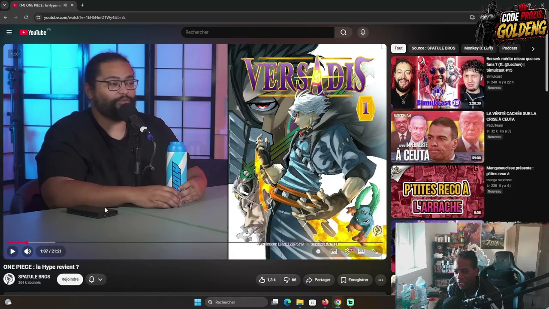This screenshot has width=549, height=309.
Task: Open notification bell dropdown
Action: point(96,279)
